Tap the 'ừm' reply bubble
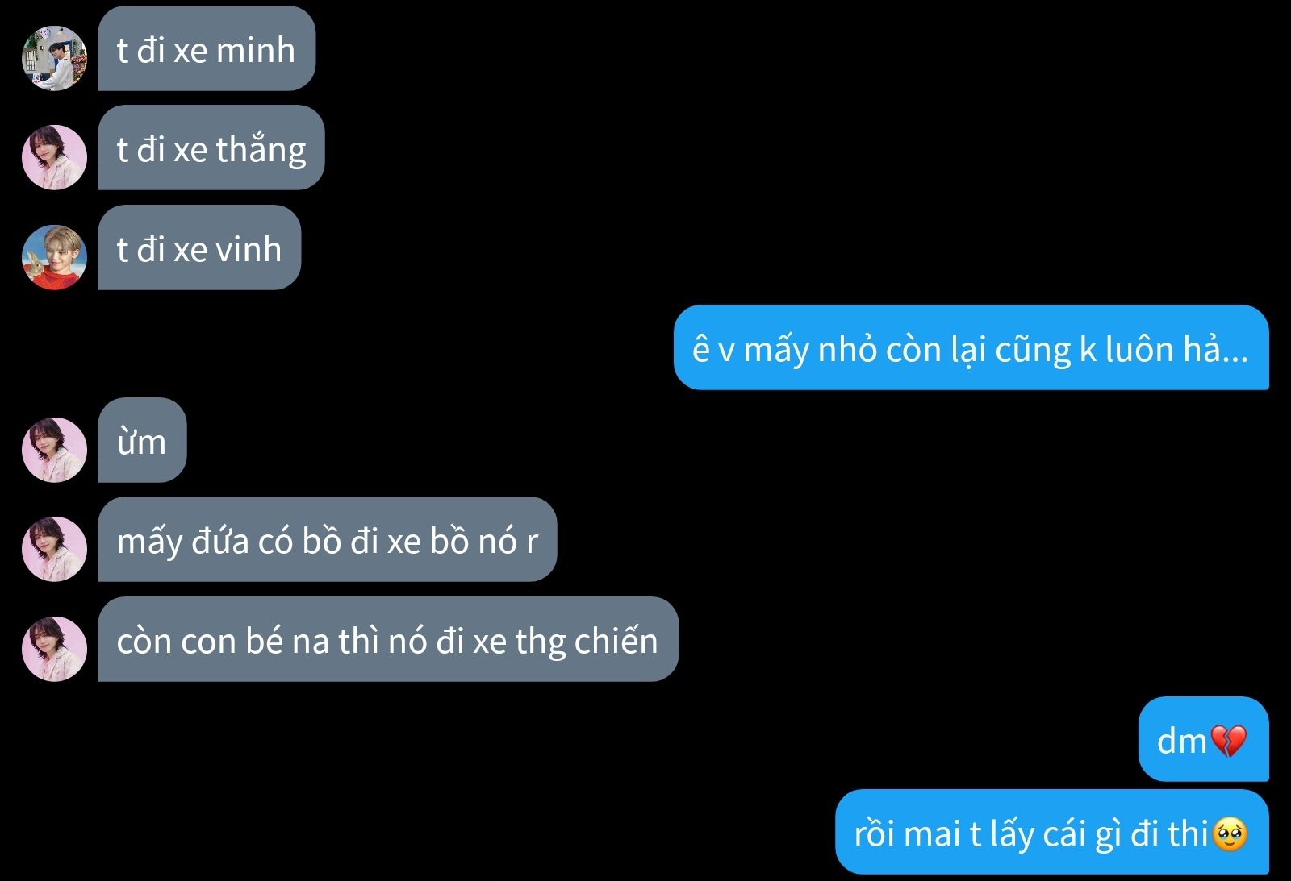The height and width of the screenshot is (881, 1291). pyautogui.click(x=142, y=440)
